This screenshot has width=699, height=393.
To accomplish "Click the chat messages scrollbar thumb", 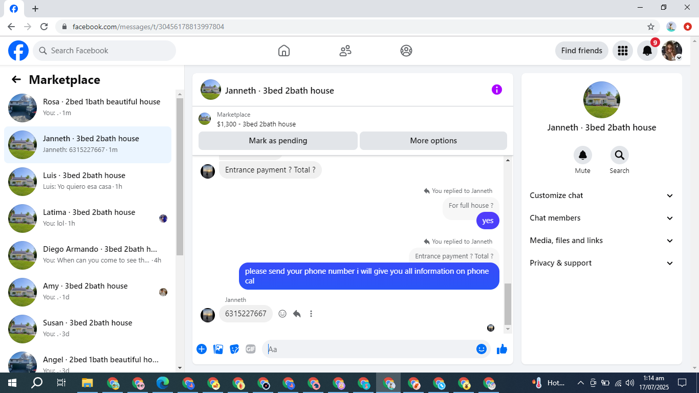I will click(508, 304).
